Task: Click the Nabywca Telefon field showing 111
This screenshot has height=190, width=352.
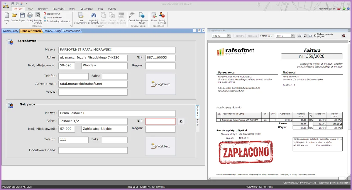Action: (x=73, y=140)
